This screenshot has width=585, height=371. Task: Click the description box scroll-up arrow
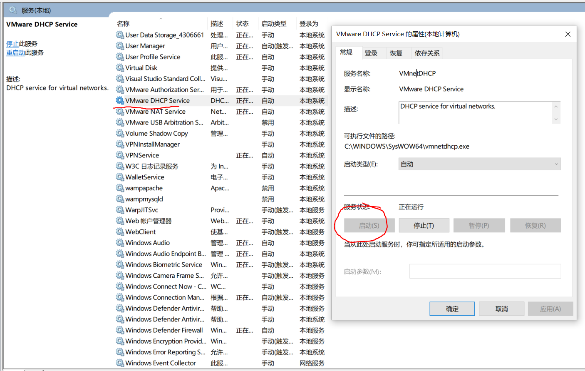point(556,107)
